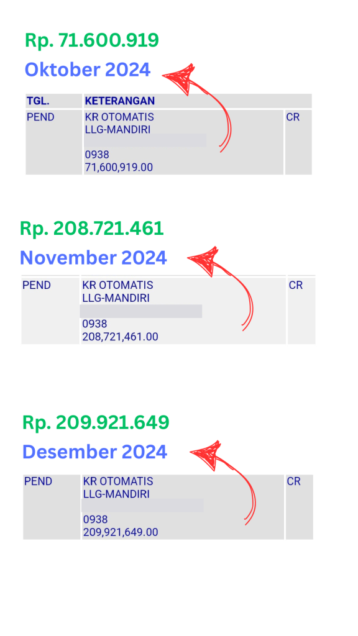Click the CR cell in December table
Image resolution: width=358 pixels, height=636 pixels.
point(299,507)
